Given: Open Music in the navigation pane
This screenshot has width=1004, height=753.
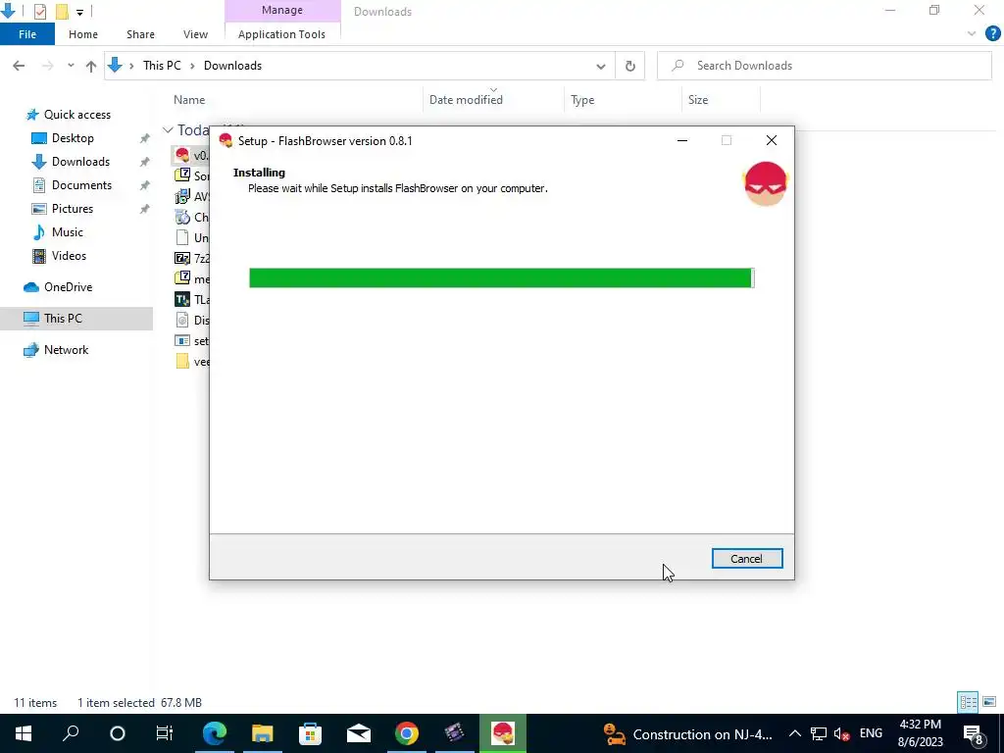Looking at the screenshot, I should pyautogui.click(x=68, y=232).
